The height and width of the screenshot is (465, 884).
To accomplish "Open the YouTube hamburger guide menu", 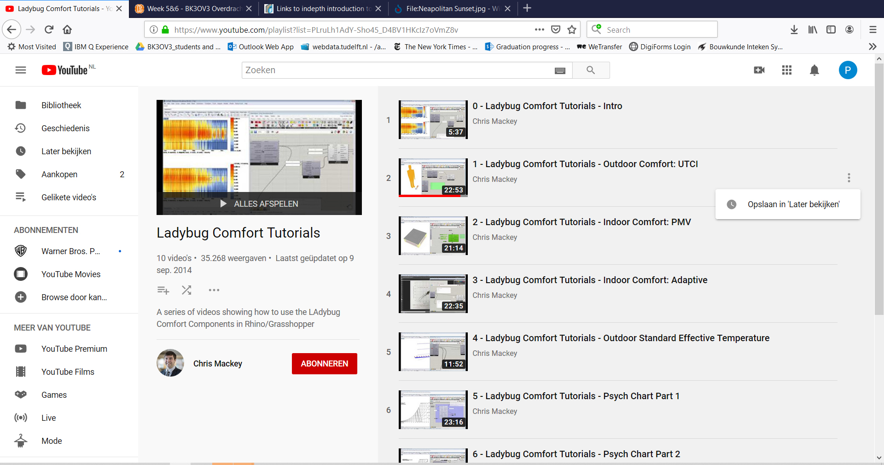I will 21,70.
